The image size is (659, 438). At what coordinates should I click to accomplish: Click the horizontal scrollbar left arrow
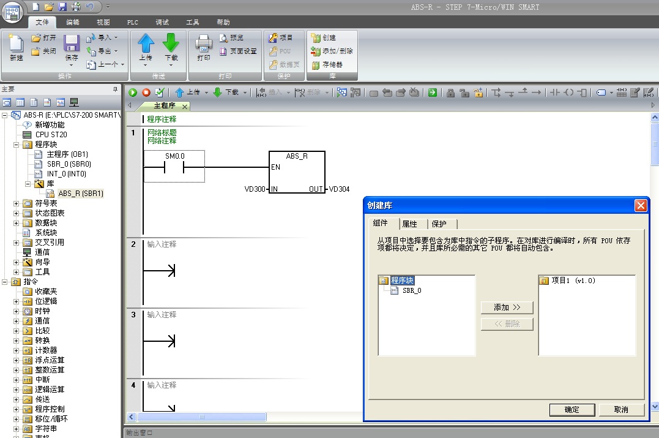pyautogui.click(x=132, y=417)
